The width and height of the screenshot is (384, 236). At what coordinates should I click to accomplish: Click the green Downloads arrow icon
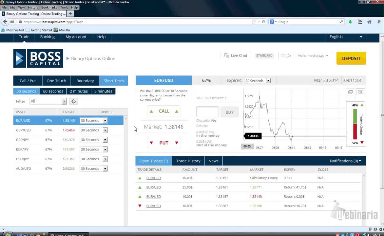click(351, 22)
